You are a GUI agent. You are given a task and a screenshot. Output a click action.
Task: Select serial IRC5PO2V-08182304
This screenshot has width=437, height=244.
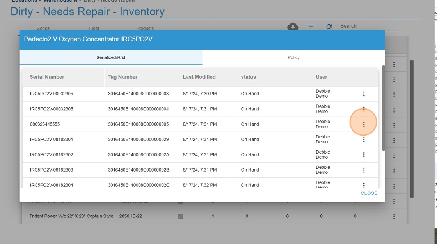point(52,185)
